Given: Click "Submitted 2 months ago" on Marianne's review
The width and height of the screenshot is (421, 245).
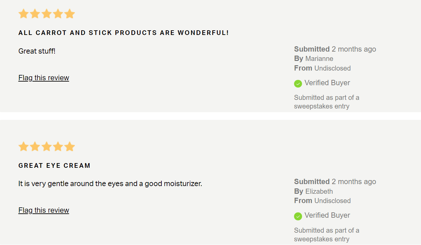Looking at the screenshot, I should (x=335, y=49).
